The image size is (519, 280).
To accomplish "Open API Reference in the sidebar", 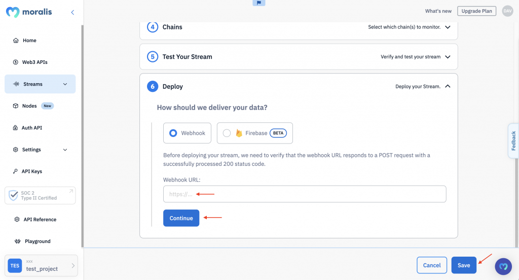I will click(40, 219).
